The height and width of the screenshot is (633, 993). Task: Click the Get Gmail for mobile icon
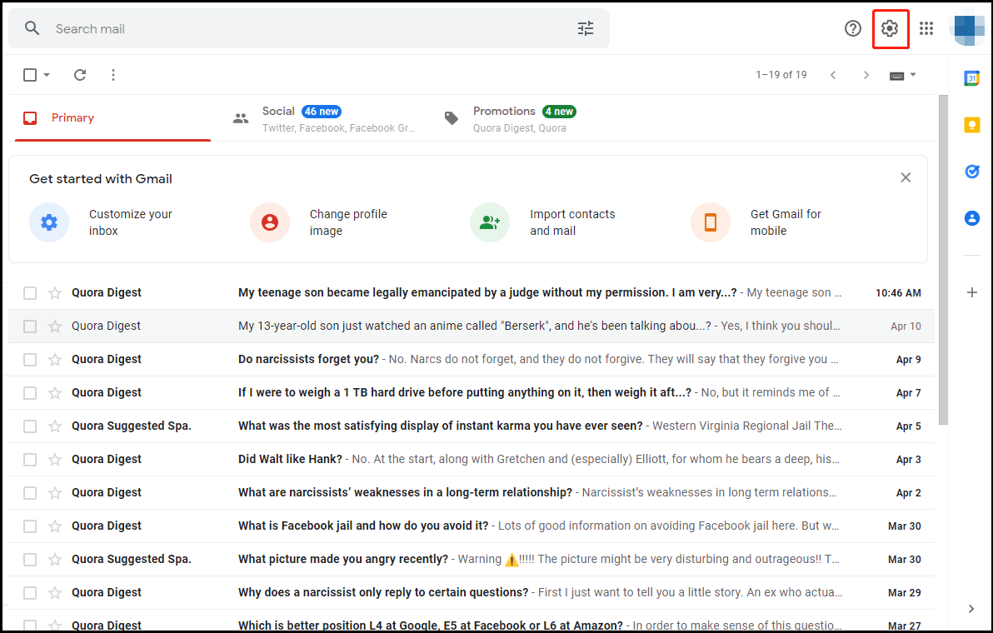[711, 222]
